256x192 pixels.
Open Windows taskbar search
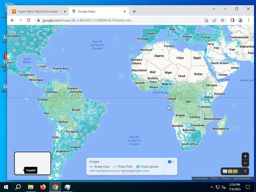coord(18,187)
